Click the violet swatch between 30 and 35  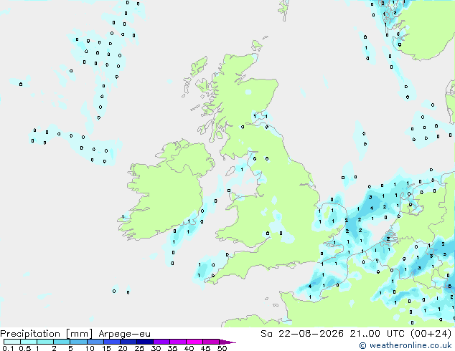click(161, 342)
